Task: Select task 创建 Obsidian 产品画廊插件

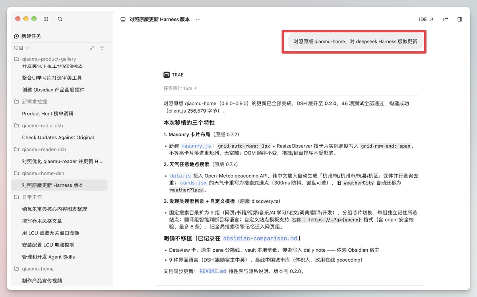Action: 53,90
